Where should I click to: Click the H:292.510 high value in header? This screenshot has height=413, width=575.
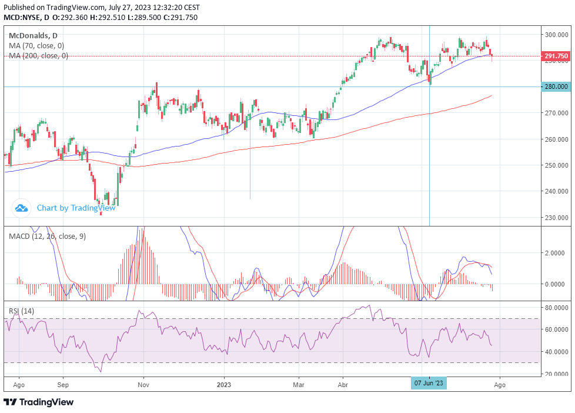click(108, 17)
